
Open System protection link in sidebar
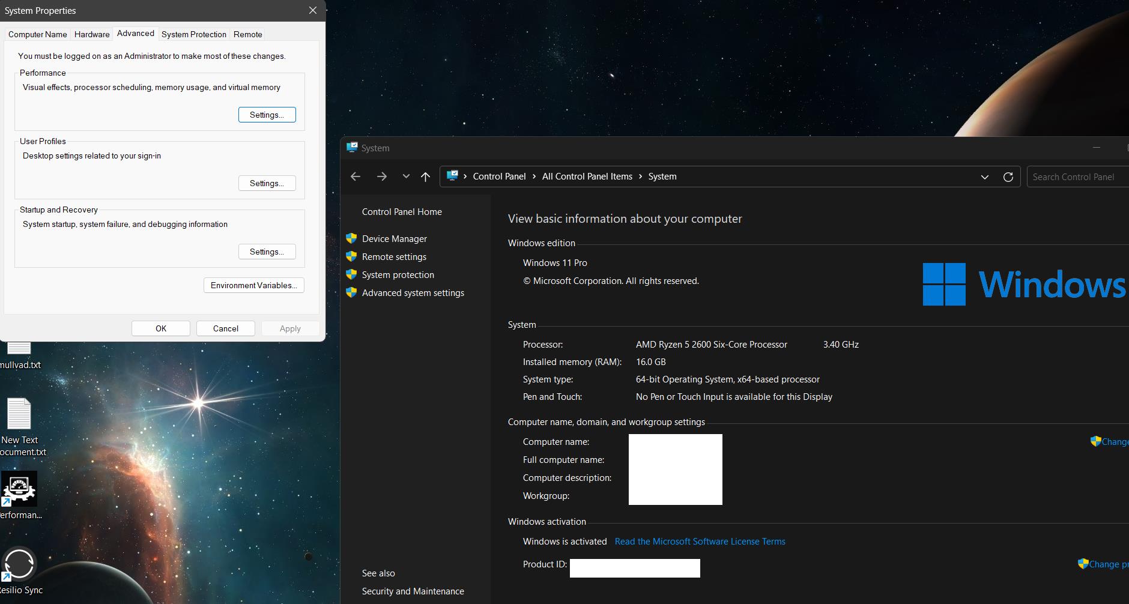click(398, 274)
